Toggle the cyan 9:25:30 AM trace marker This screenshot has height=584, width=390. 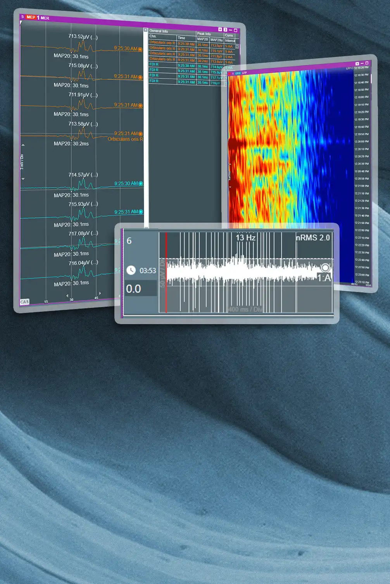coord(141,184)
